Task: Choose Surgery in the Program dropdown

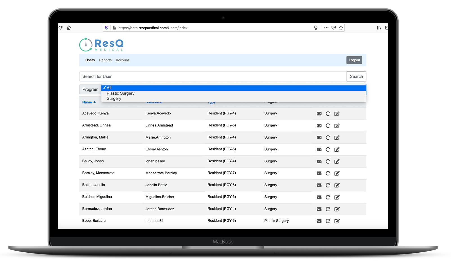Action: [114, 99]
